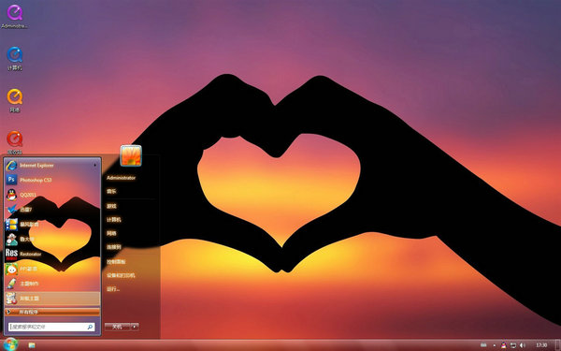The width and height of the screenshot is (561, 351).
Task: Open the red recycle bin desktop icon
Action: coord(15,142)
